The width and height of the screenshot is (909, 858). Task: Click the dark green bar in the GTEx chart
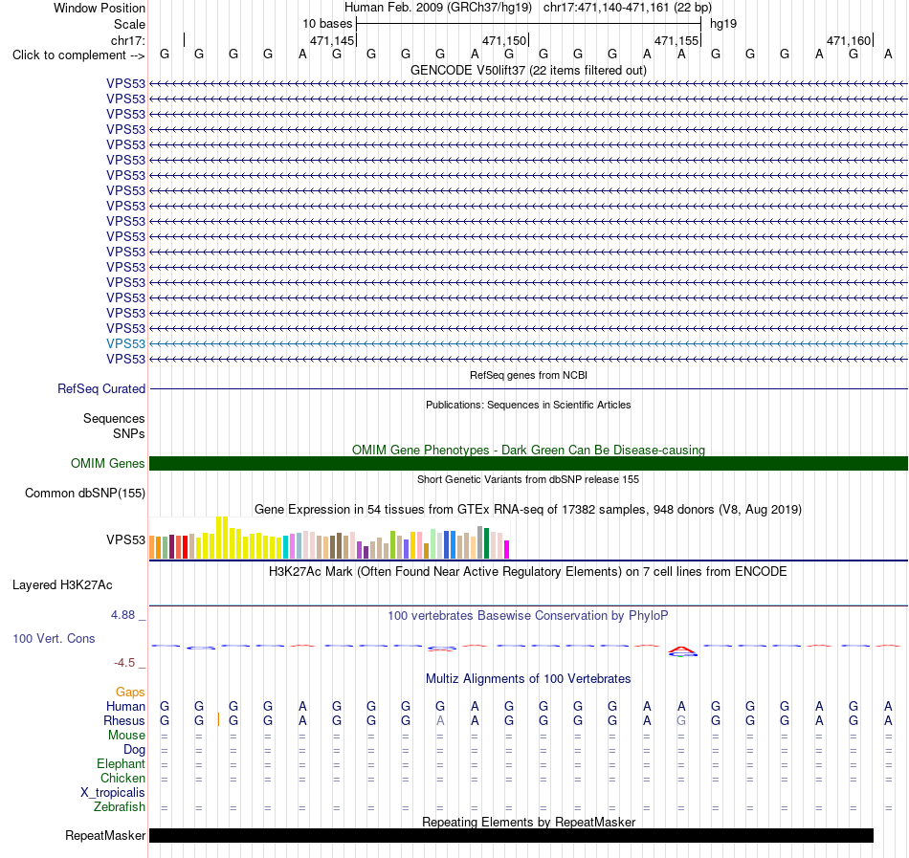[x=486, y=543]
